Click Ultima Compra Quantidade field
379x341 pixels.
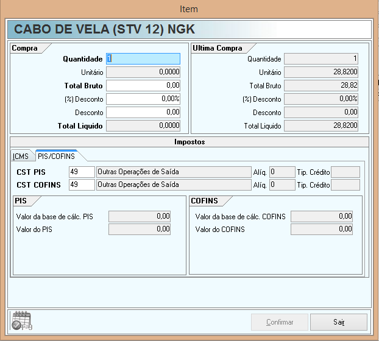(321, 58)
